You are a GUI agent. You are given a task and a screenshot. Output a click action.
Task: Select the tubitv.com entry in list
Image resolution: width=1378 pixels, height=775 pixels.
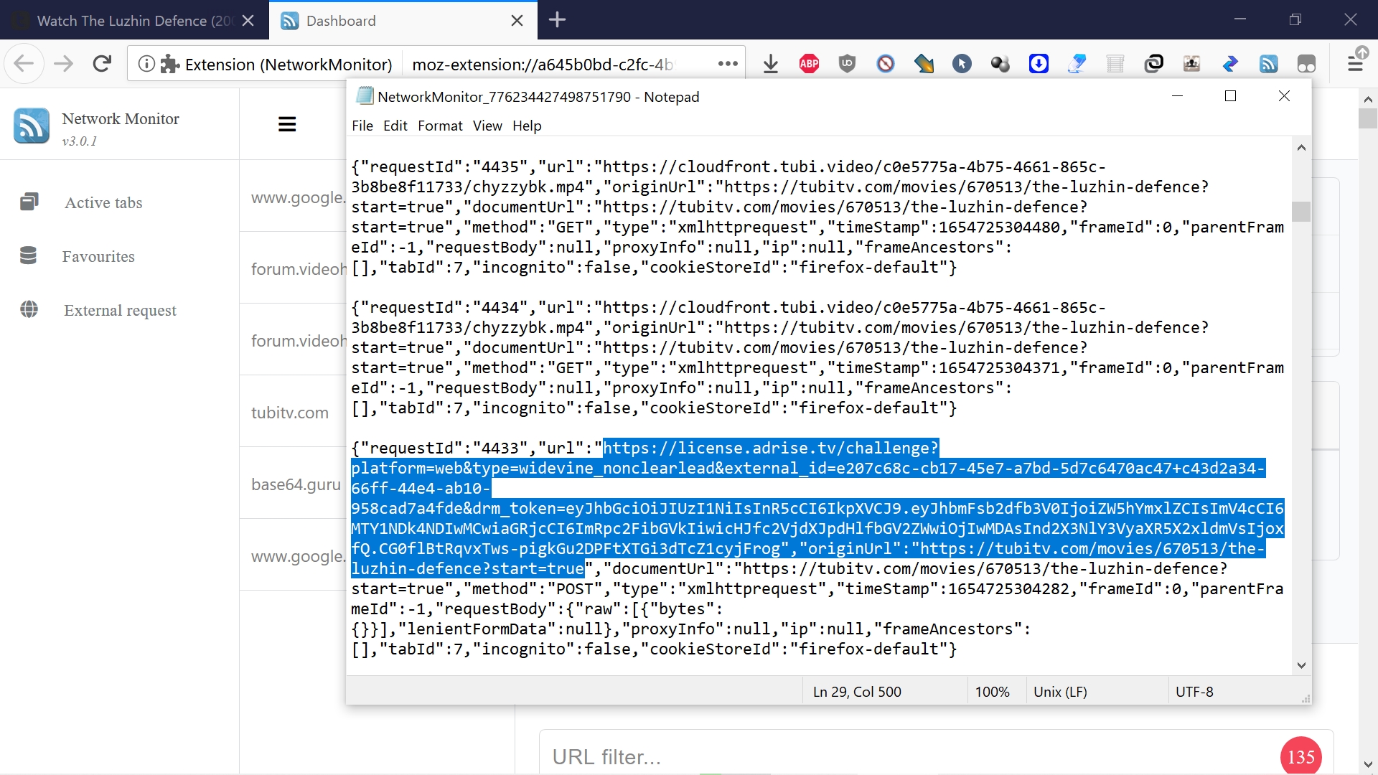tap(290, 413)
